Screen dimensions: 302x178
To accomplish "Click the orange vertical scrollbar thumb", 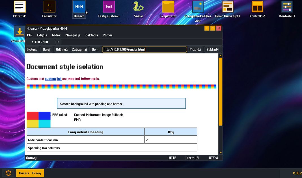I will pos(221,92).
